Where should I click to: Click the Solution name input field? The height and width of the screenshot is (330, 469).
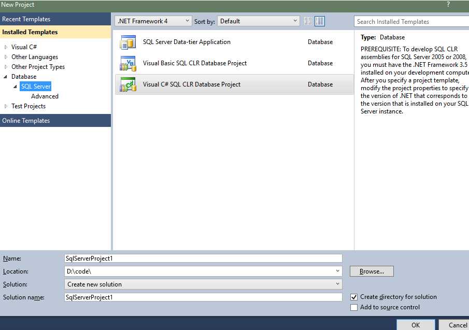pos(203,297)
